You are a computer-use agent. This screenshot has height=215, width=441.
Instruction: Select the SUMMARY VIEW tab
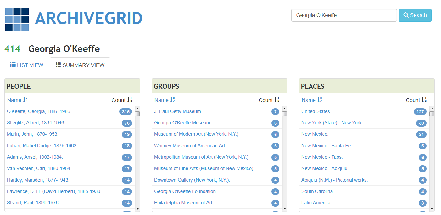point(80,65)
